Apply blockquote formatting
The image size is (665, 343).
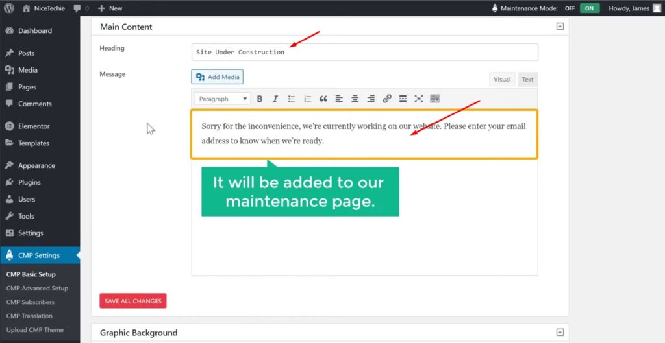(x=323, y=99)
